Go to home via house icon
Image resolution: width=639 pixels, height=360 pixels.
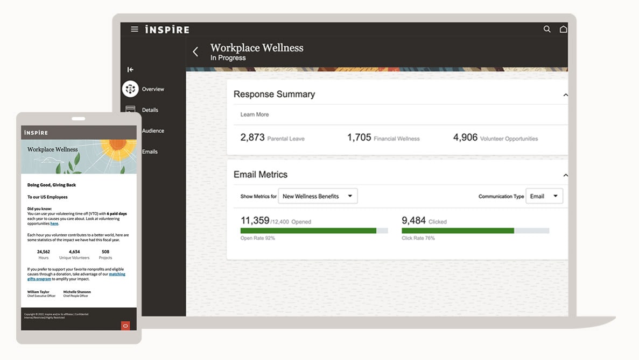coord(563,29)
